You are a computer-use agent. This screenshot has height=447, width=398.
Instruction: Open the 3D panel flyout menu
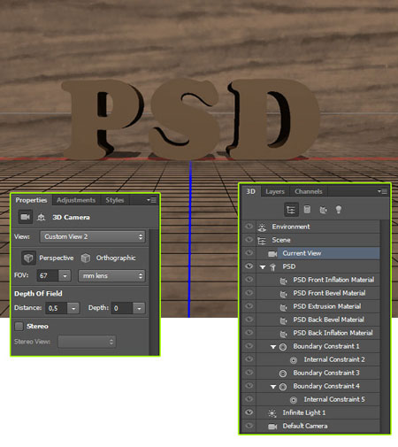[382, 191]
